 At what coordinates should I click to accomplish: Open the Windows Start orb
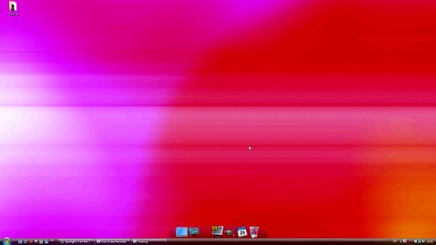click(x=6, y=241)
